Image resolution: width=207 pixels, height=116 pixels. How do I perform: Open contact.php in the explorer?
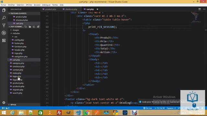(18, 70)
